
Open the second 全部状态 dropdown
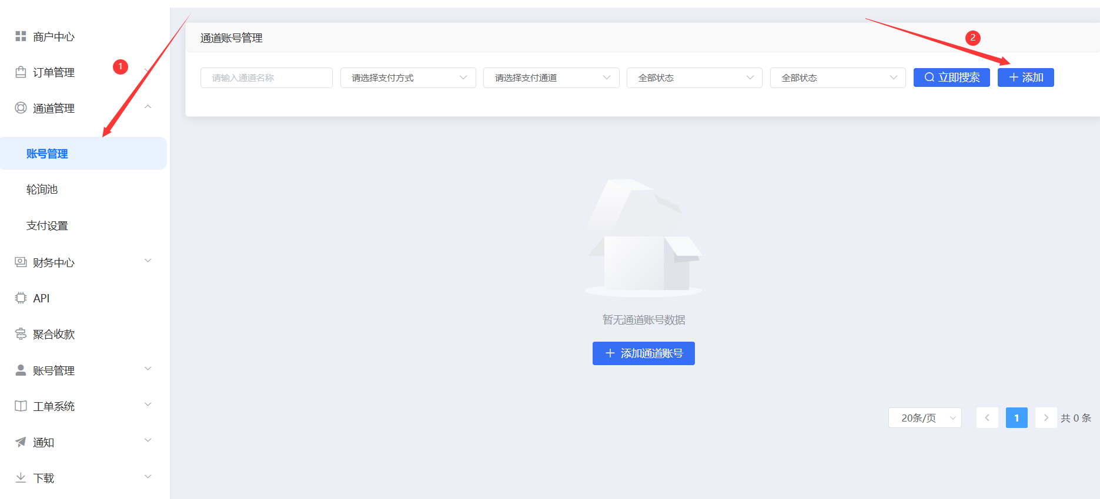[838, 77]
